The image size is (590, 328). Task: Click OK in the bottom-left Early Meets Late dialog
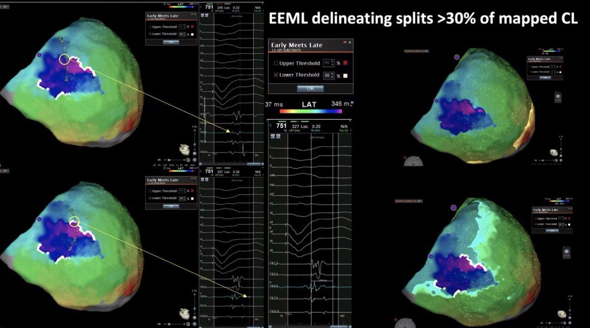(x=171, y=206)
